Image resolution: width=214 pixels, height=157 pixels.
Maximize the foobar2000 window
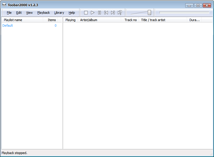point(198,6)
